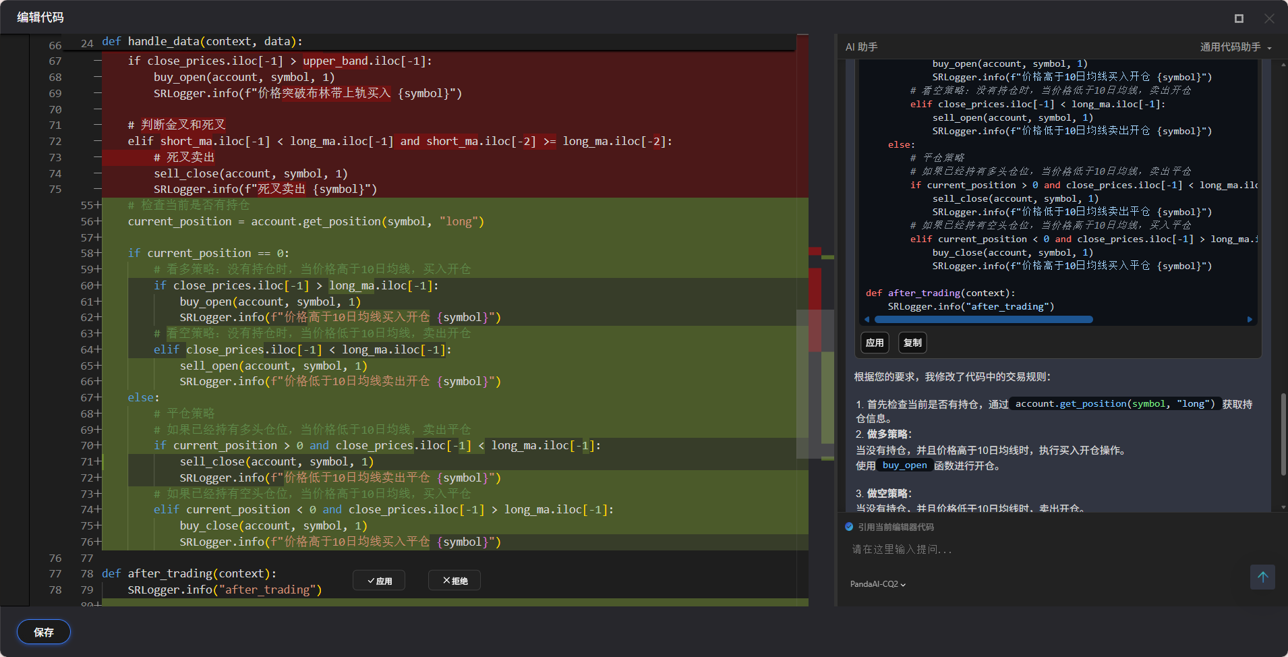1288x657 pixels.
Task: Click the inline code 'buy_open' in the explanation
Action: point(905,465)
